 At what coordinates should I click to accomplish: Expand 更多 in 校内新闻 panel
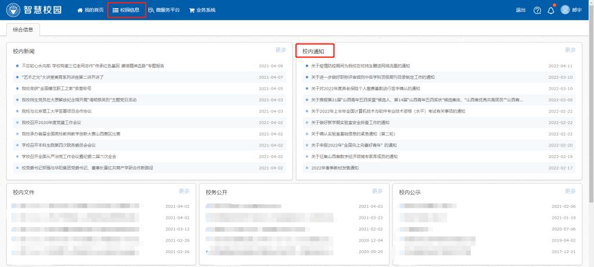pos(281,50)
